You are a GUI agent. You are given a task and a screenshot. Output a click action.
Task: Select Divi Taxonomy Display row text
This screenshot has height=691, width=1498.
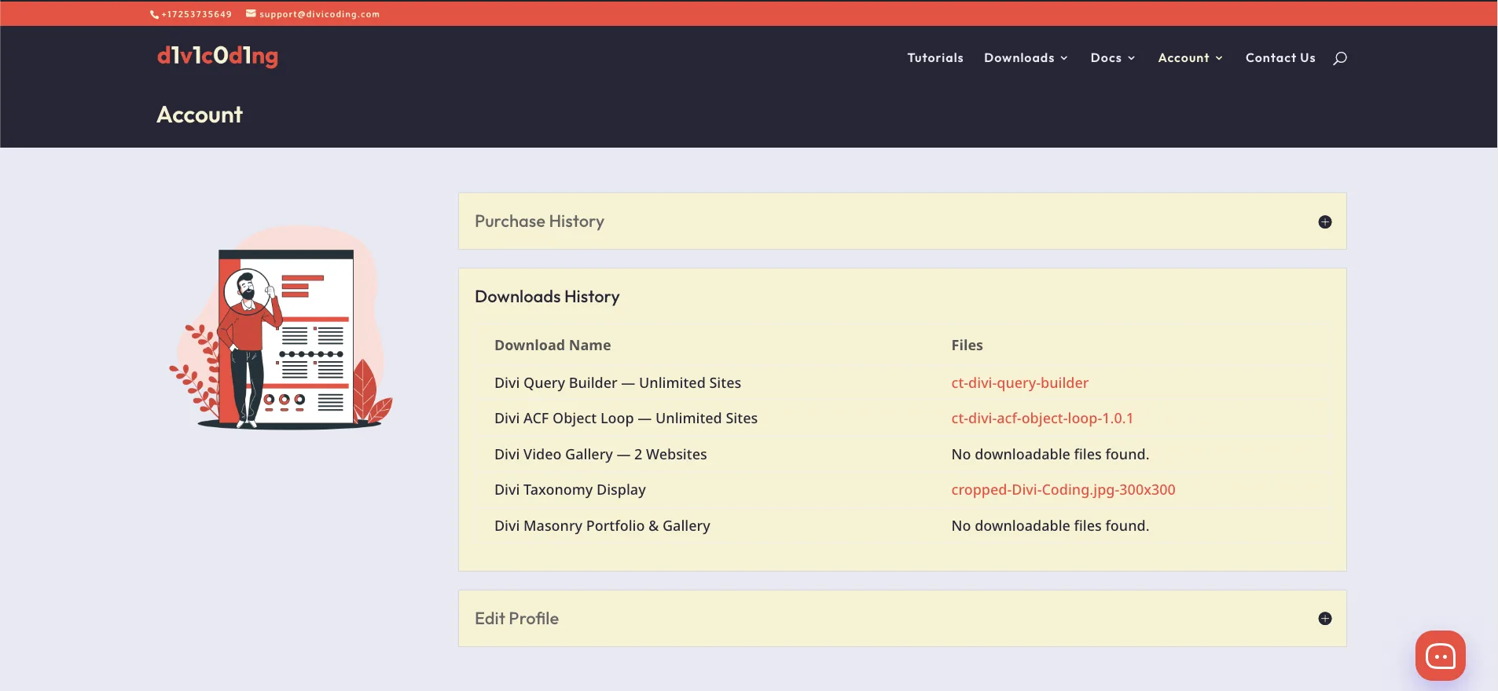(570, 490)
